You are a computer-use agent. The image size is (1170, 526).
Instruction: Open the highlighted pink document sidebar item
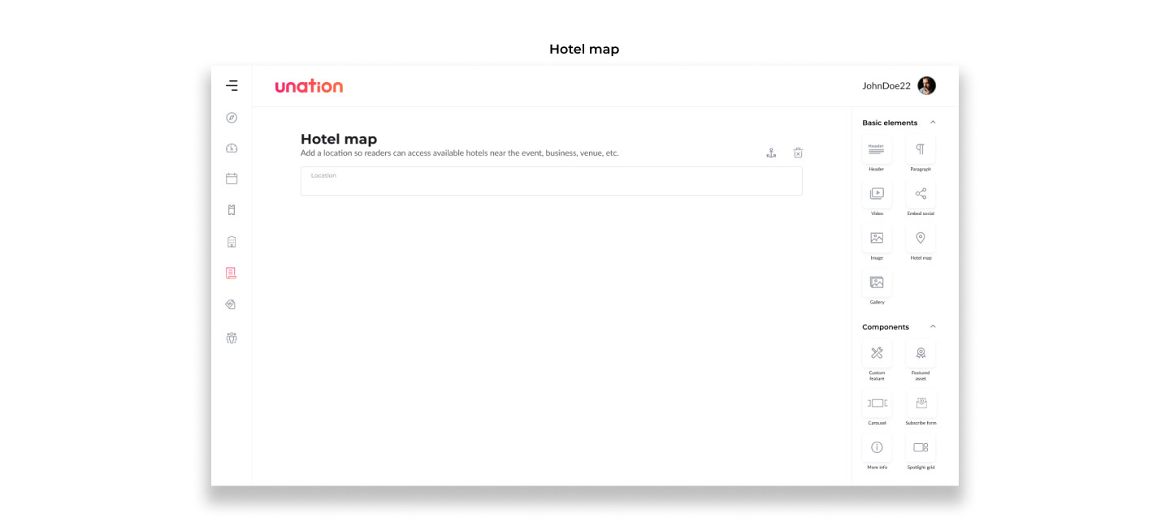click(x=232, y=274)
